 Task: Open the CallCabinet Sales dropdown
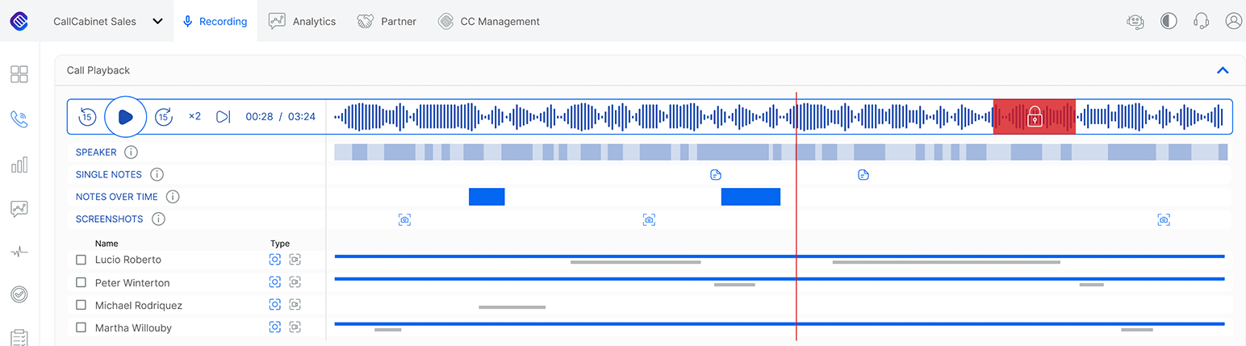[108, 22]
